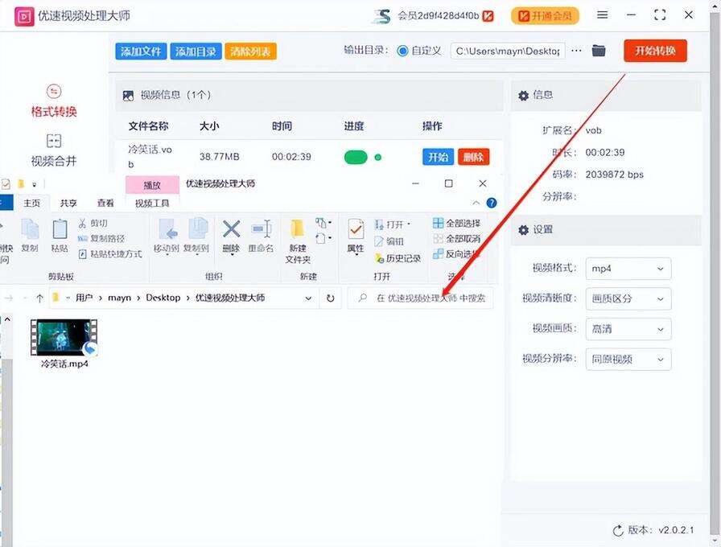Open the 视频画质 高清 dropdown
The image size is (721, 547).
[628, 329]
